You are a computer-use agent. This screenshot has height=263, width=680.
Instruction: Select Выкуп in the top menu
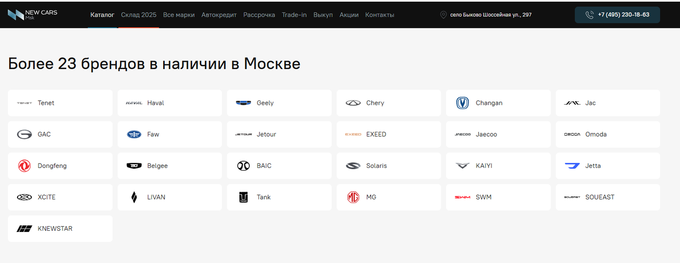point(323,15)
